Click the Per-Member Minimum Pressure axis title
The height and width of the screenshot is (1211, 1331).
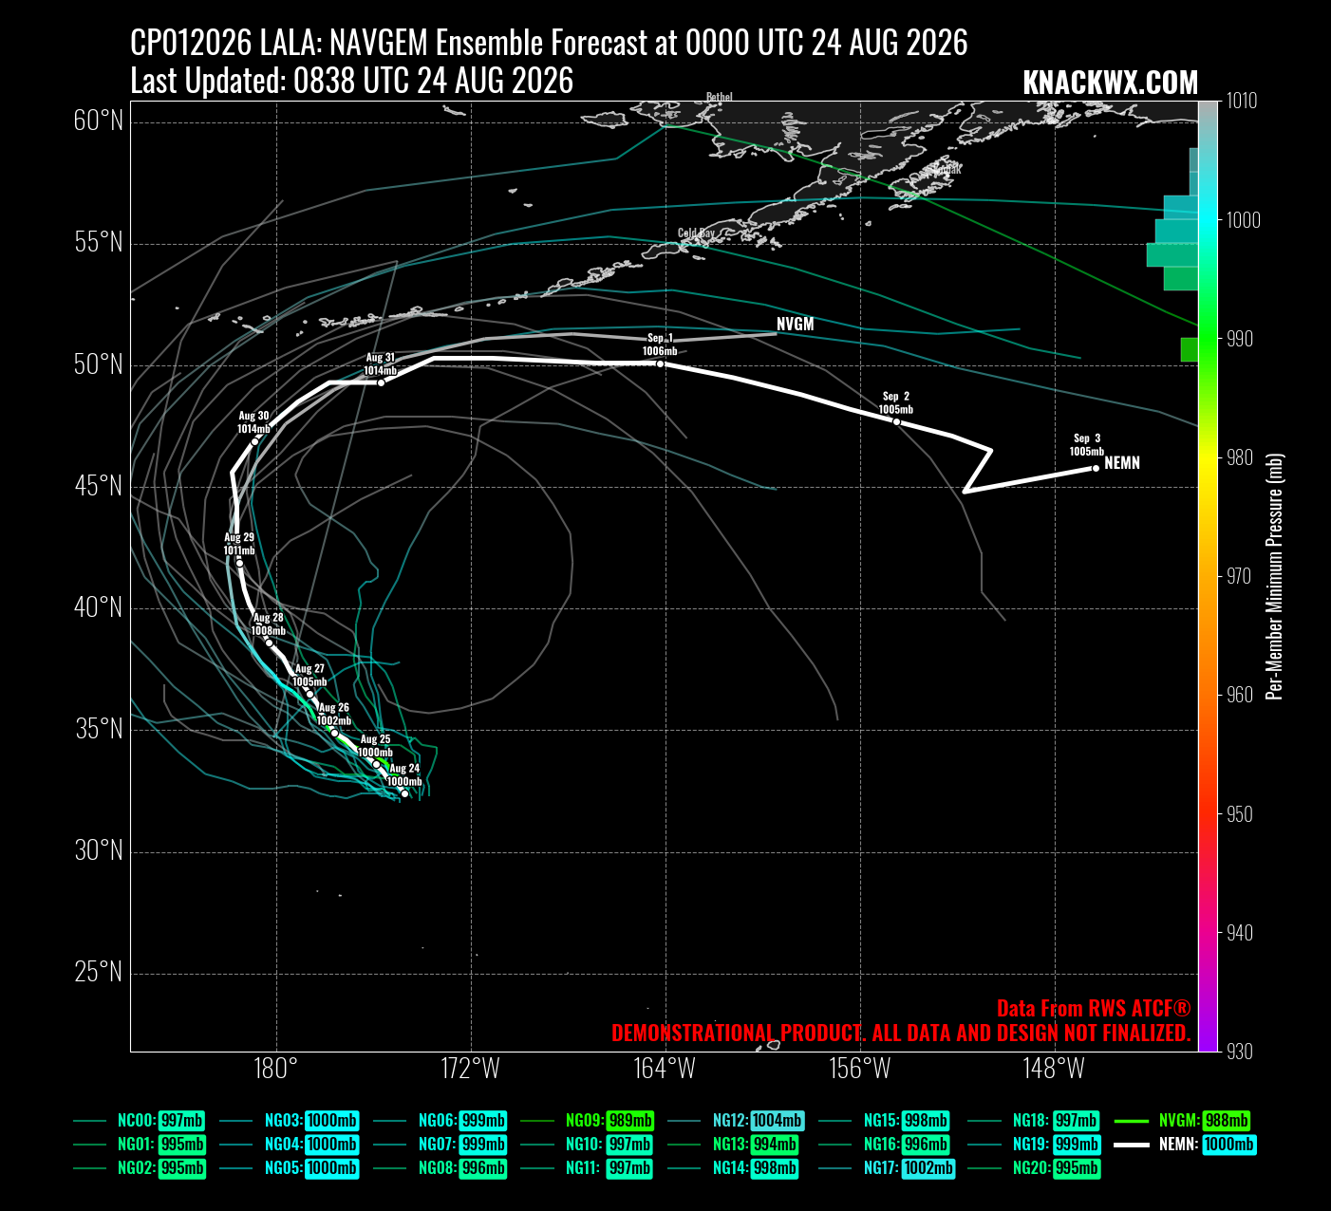(x=1275, y=576)
